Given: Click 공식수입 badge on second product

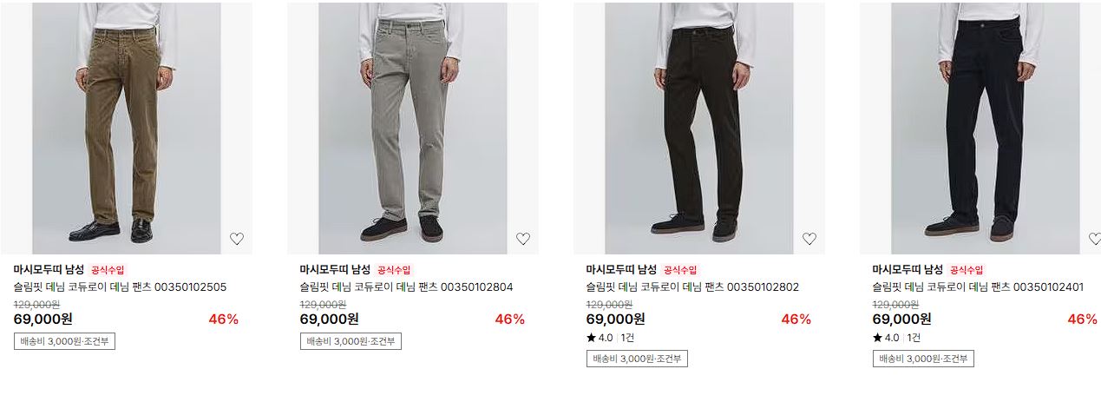Looking at the screenshot, I should point(394,270).
